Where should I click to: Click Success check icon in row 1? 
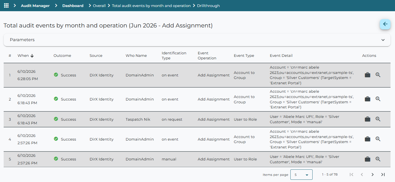pyautogui.click(x=56, y=75)
